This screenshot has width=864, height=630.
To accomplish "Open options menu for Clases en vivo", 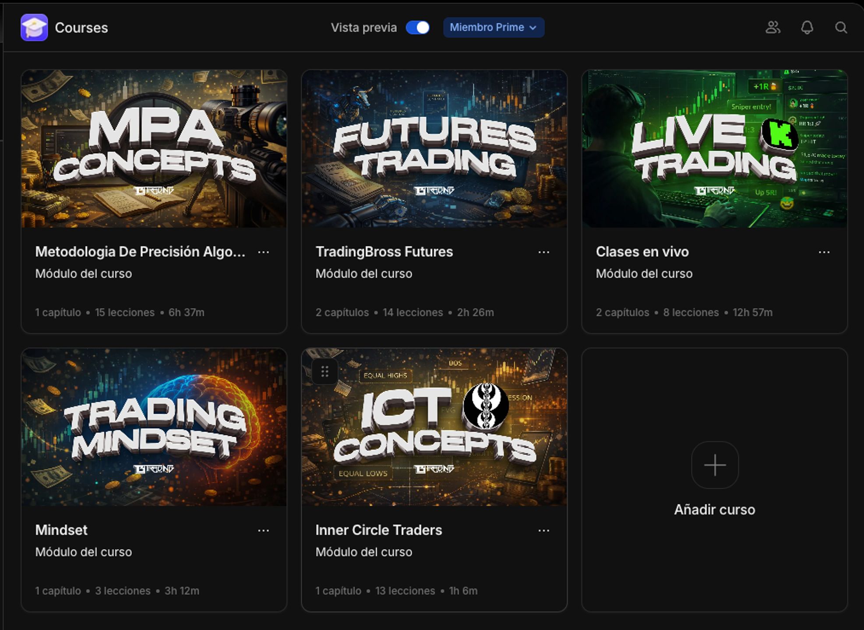I will pos(824,252).
